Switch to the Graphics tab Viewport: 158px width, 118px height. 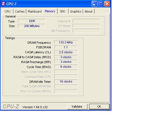(x=76, y=11)
